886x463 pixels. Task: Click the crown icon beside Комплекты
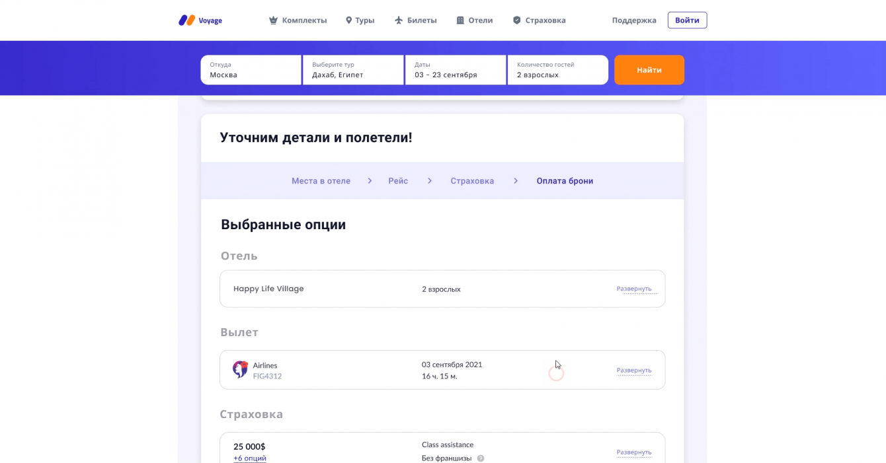pyautogui.click(x=273, y=20)
